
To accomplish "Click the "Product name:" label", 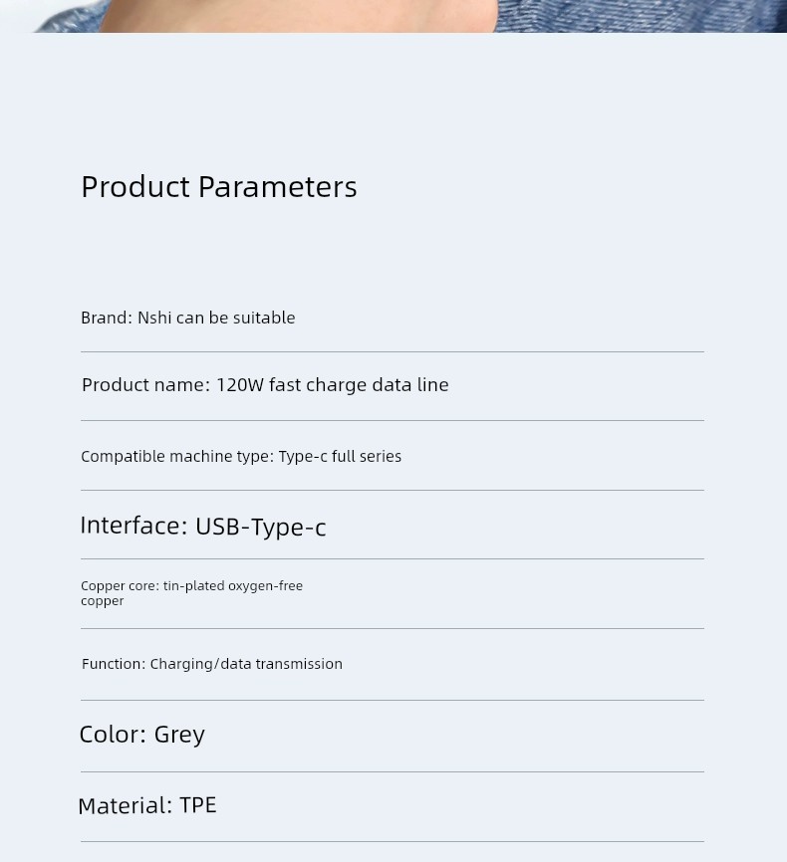I will click(145, 385).
